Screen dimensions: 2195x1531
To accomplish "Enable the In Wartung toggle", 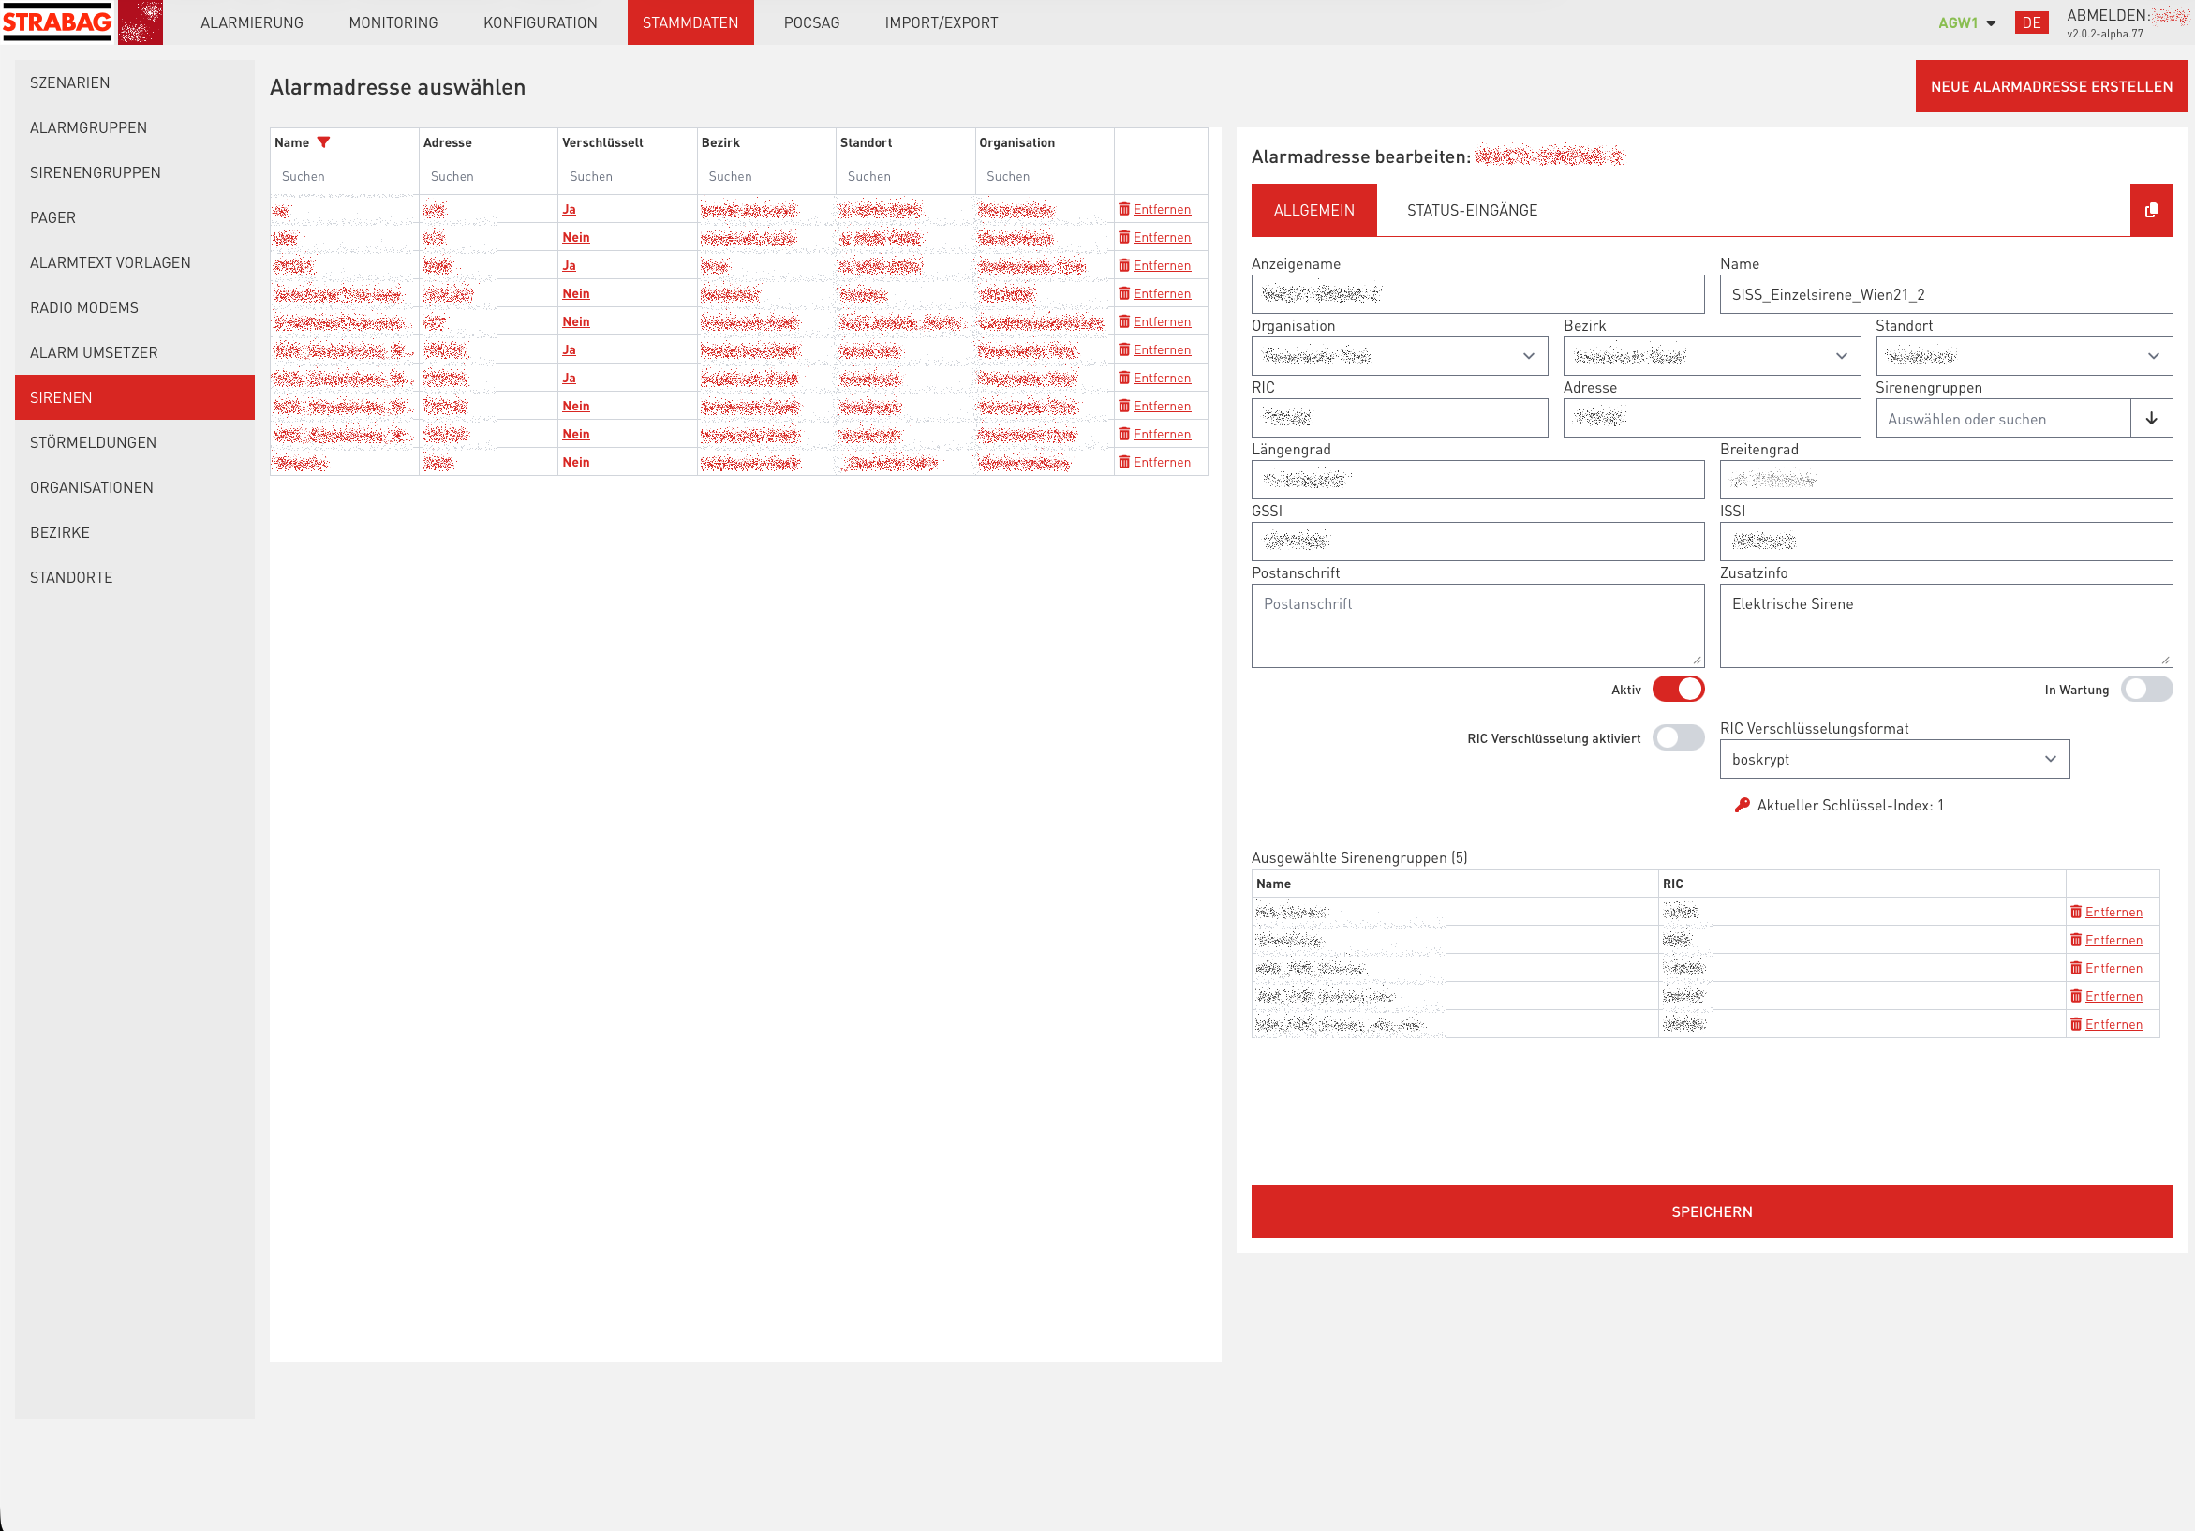I will click(2147, 689).
